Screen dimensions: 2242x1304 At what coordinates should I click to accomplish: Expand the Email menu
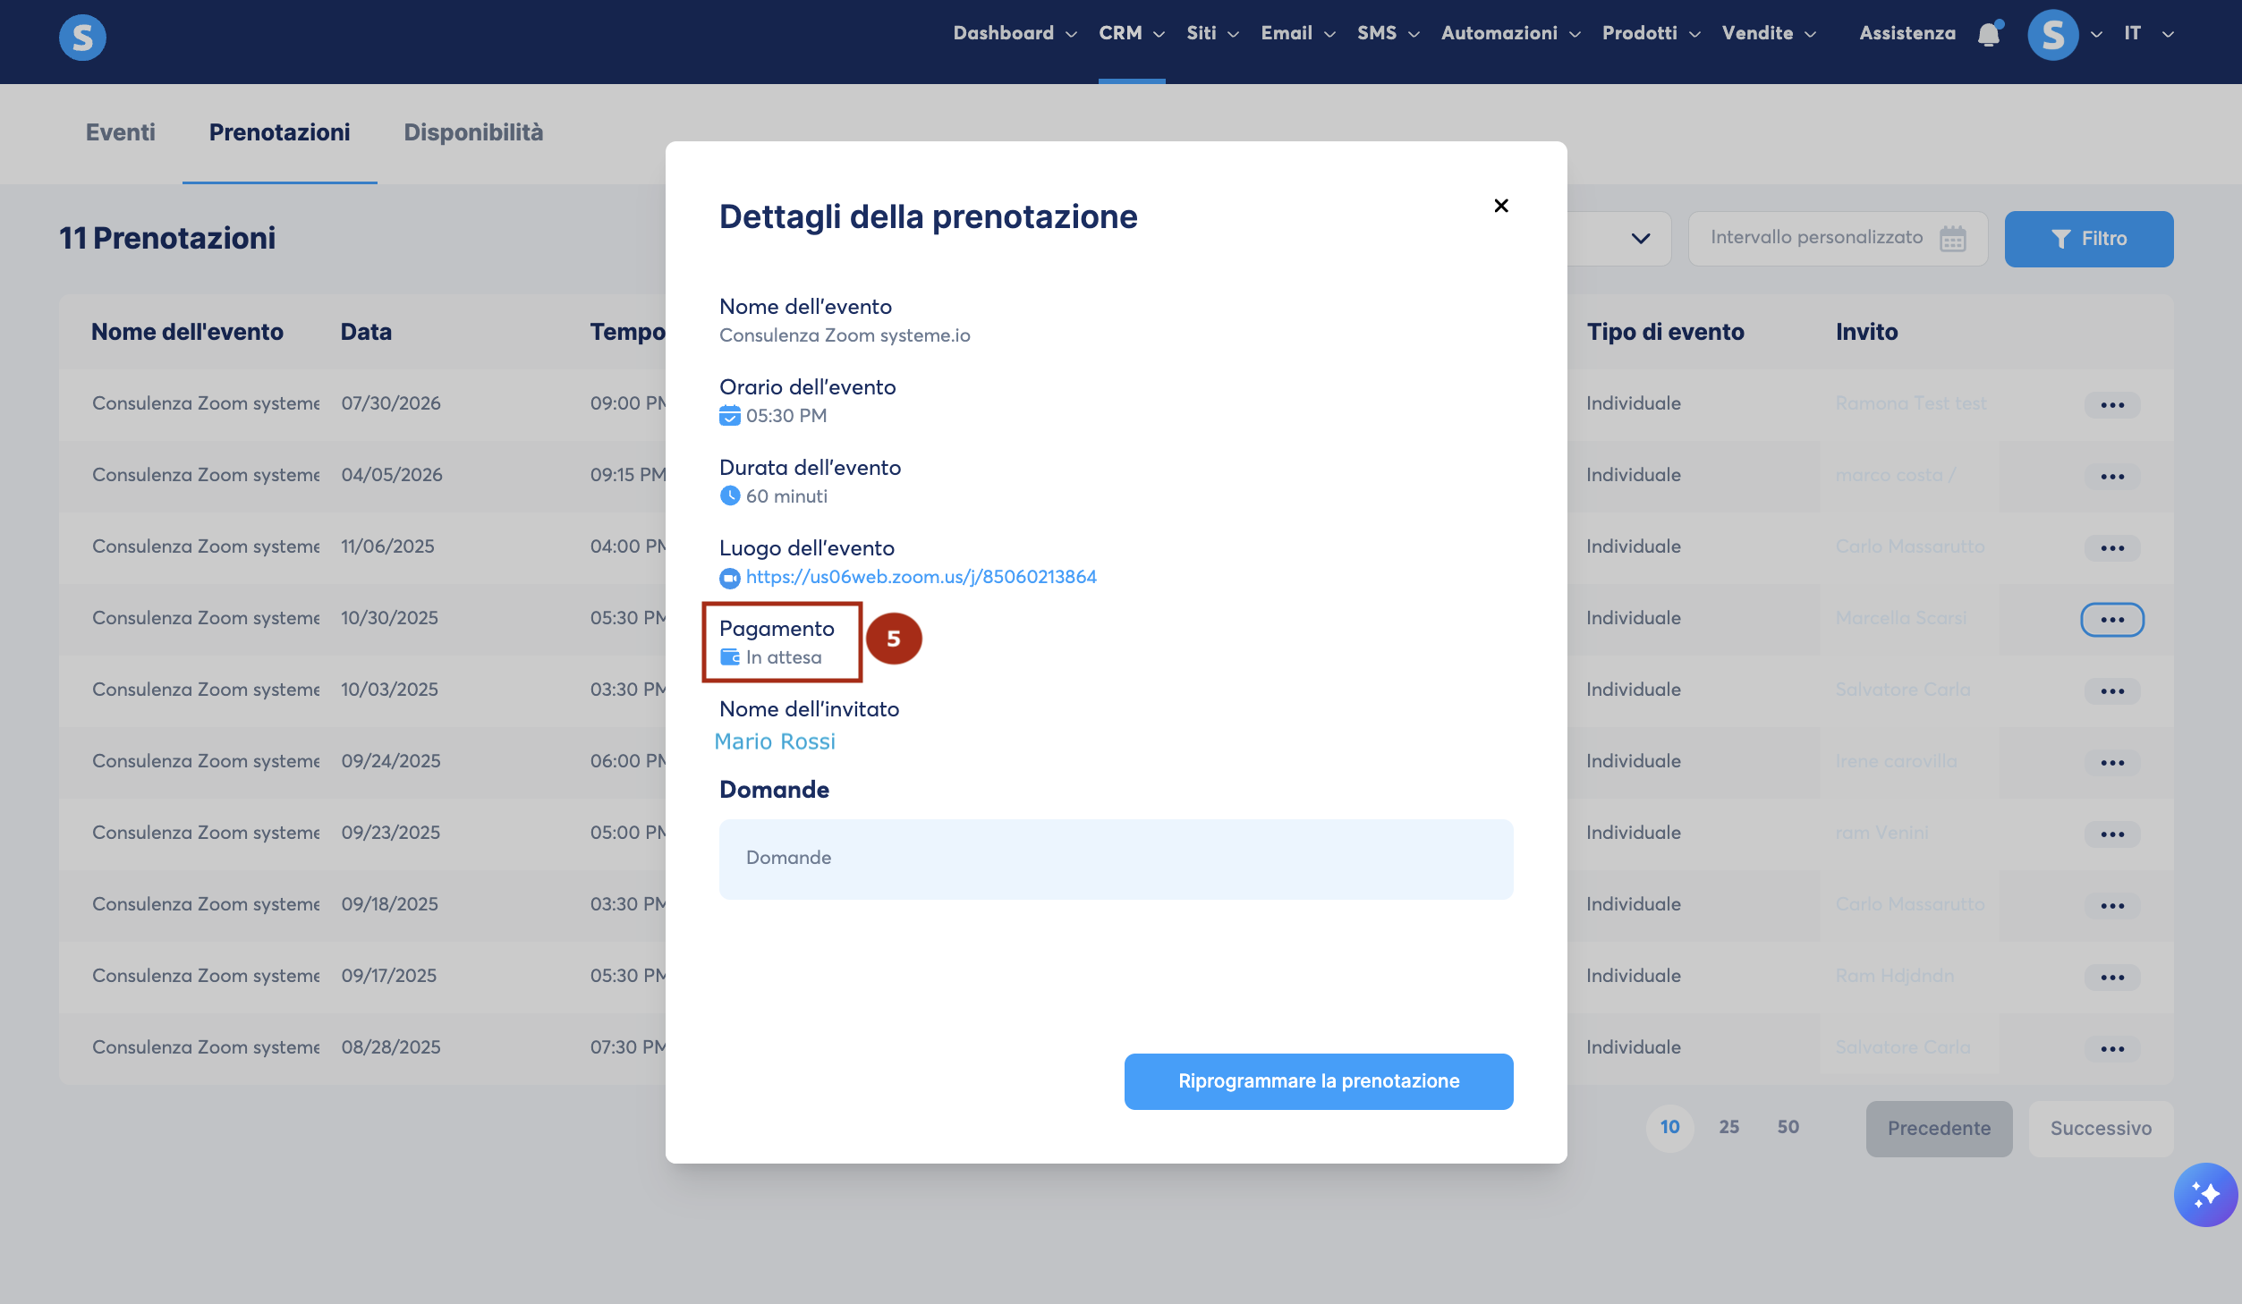1298,33
